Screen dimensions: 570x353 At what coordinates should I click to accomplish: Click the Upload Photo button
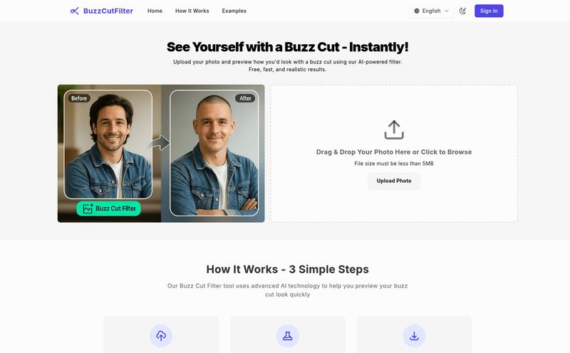(x=394, y=181)
